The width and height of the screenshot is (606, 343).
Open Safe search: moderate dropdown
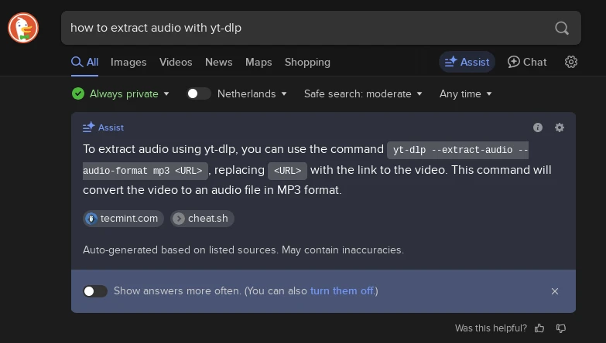tap(363, 93)
